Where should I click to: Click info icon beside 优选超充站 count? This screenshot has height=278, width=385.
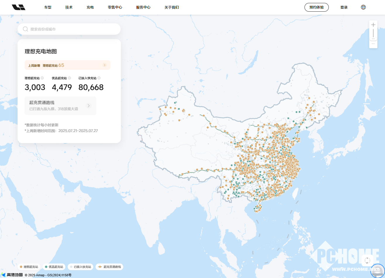click(69, 78)
